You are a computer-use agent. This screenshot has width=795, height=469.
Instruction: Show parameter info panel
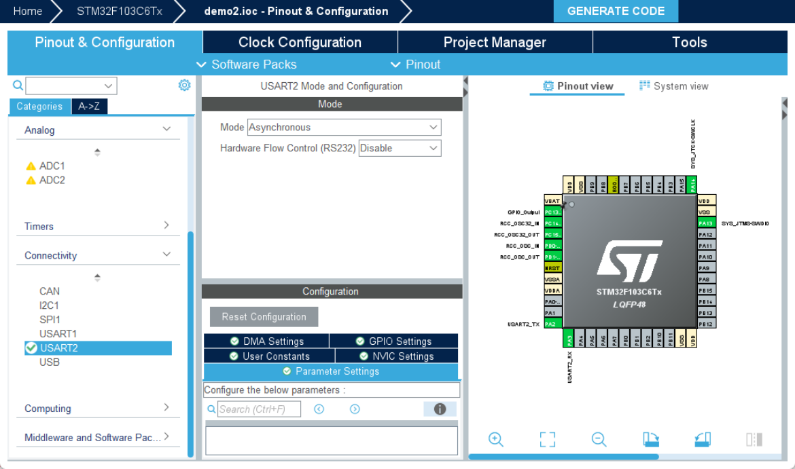(440, 409)
